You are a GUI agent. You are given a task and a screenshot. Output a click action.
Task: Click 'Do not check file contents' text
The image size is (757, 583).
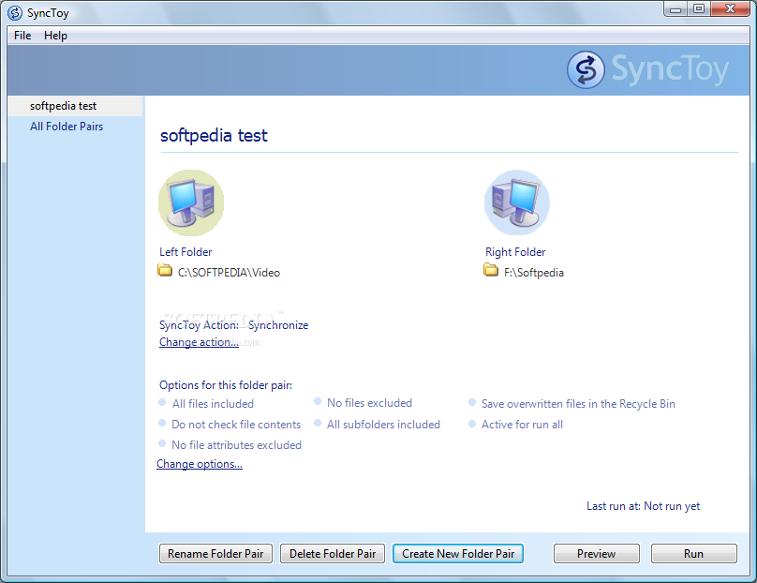236,425
